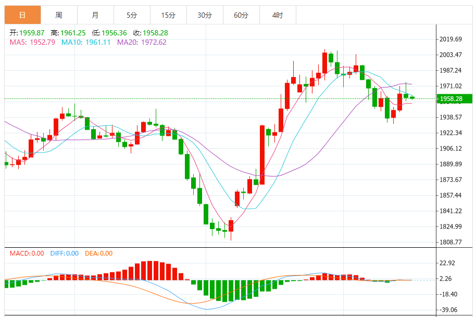The image size is (476, 317).
Task: Select the 日 daily chart tab
Action: [x=22, y=15]
